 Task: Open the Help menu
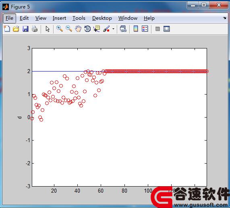point(149,18)
